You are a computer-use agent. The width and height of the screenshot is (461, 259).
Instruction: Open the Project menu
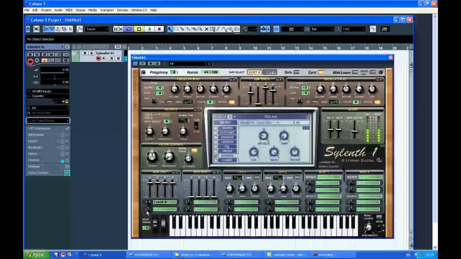point(46,10)
